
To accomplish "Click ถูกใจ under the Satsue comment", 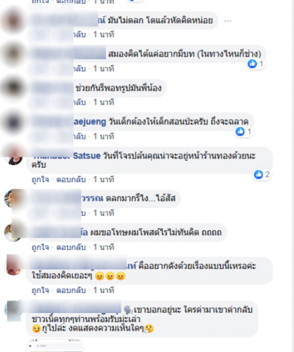I will pos(40,179).
